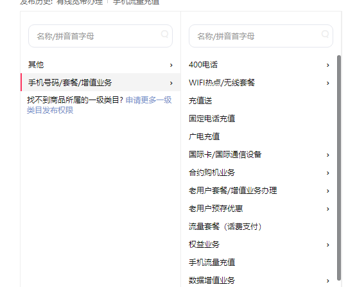Expand the 国际卡/国际通信设备 chevron
This screenshot has width=348, height=287.
(x=328, y=155)
